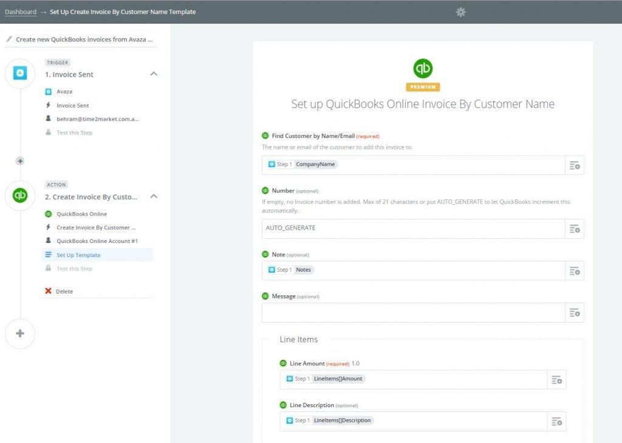Navigate back via the Dashboard link
The image size is (622, 443).
point(20,12)
